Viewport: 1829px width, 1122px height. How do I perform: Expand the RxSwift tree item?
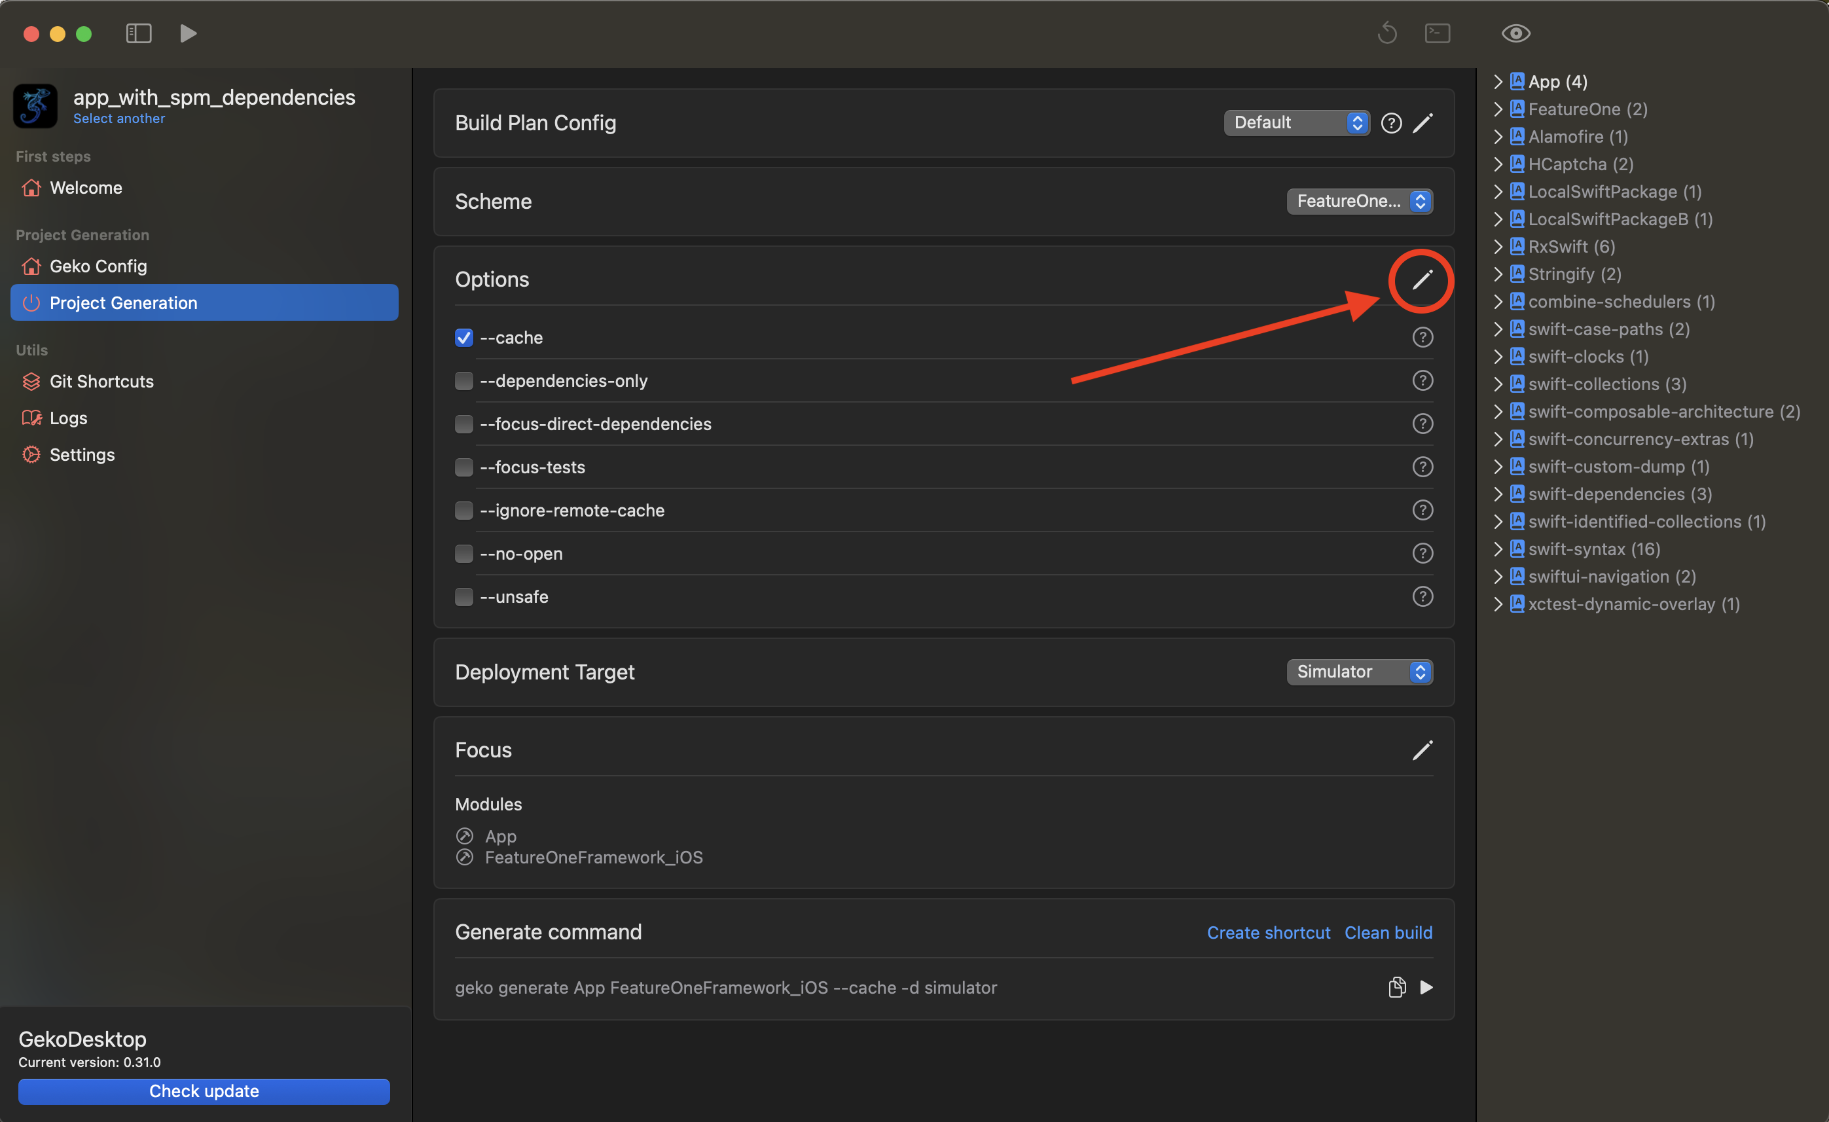1497,246
